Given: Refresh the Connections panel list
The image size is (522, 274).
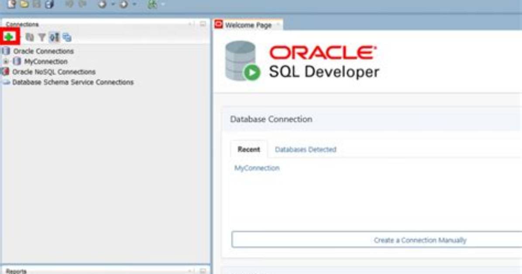Looking at the screenshot, I should tap(30, 37).
